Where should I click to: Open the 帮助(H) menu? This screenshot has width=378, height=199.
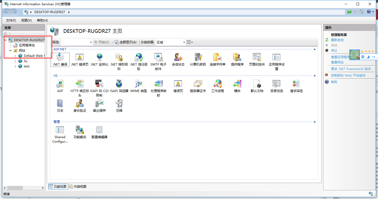click(x=42, y=20)
